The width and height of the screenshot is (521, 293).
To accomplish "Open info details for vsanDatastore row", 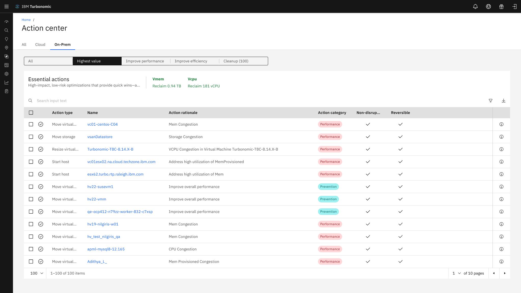I will [x=501, y=137].
